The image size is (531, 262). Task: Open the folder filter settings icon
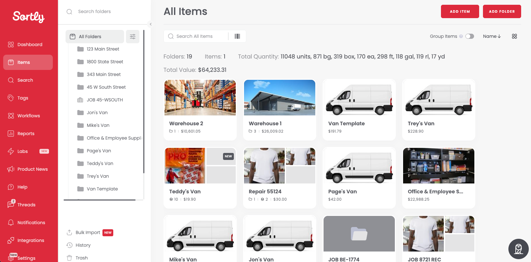(x=133, y=37)
